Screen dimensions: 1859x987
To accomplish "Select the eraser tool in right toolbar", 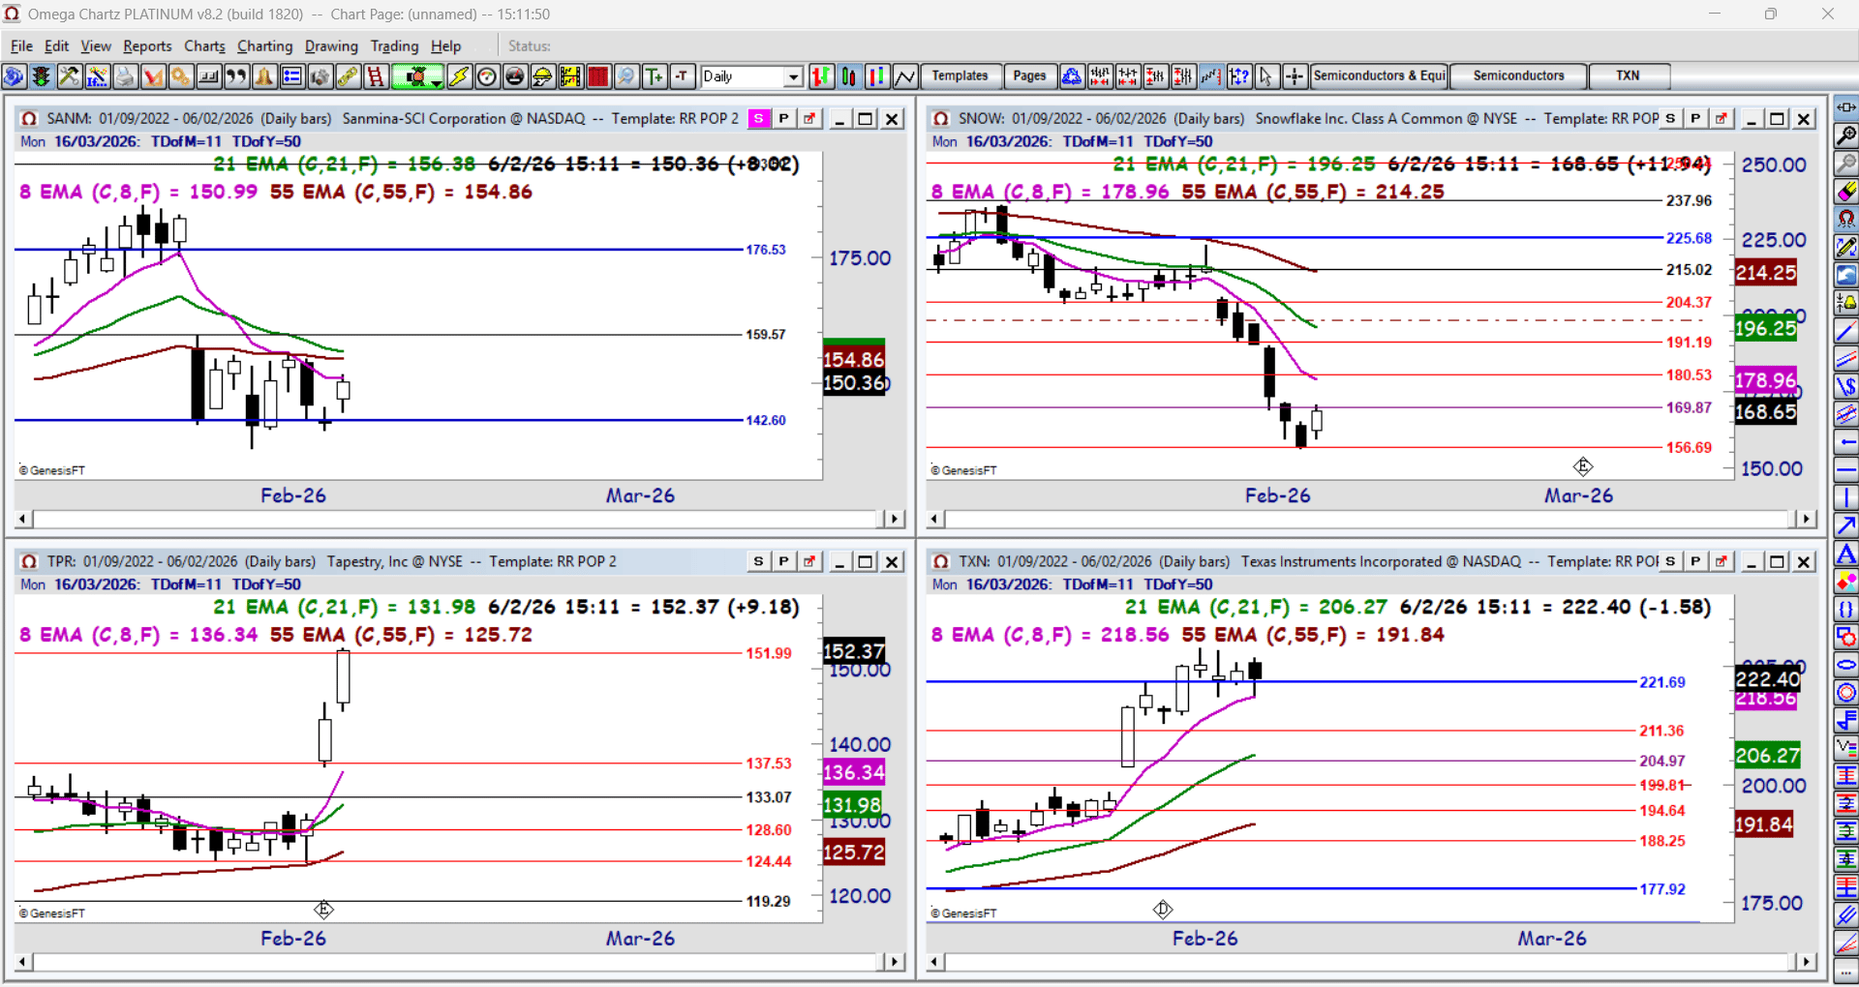I will coord(1846,192).
